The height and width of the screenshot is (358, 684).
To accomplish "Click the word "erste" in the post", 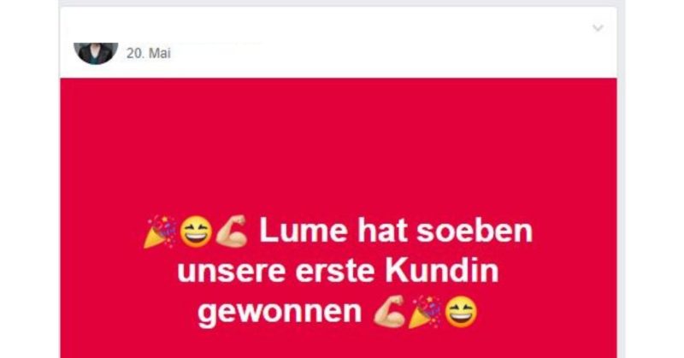I will [335, 272].
